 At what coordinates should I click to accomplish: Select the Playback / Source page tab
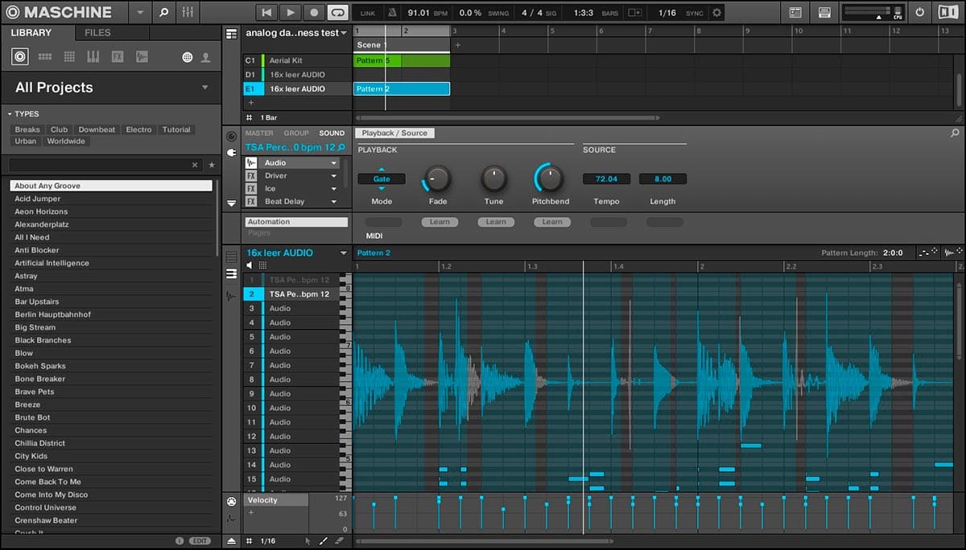click(394, 133)
